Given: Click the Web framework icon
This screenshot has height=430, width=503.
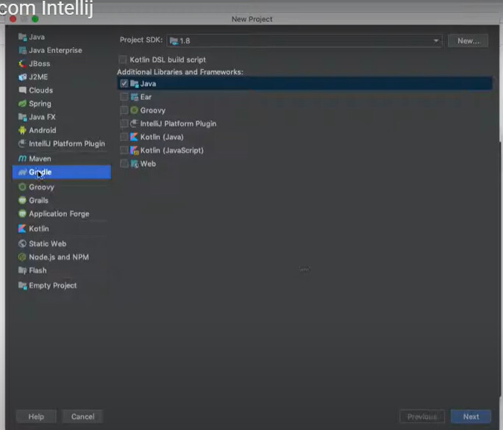Looking at the screenshot, I should coord(135,164).
